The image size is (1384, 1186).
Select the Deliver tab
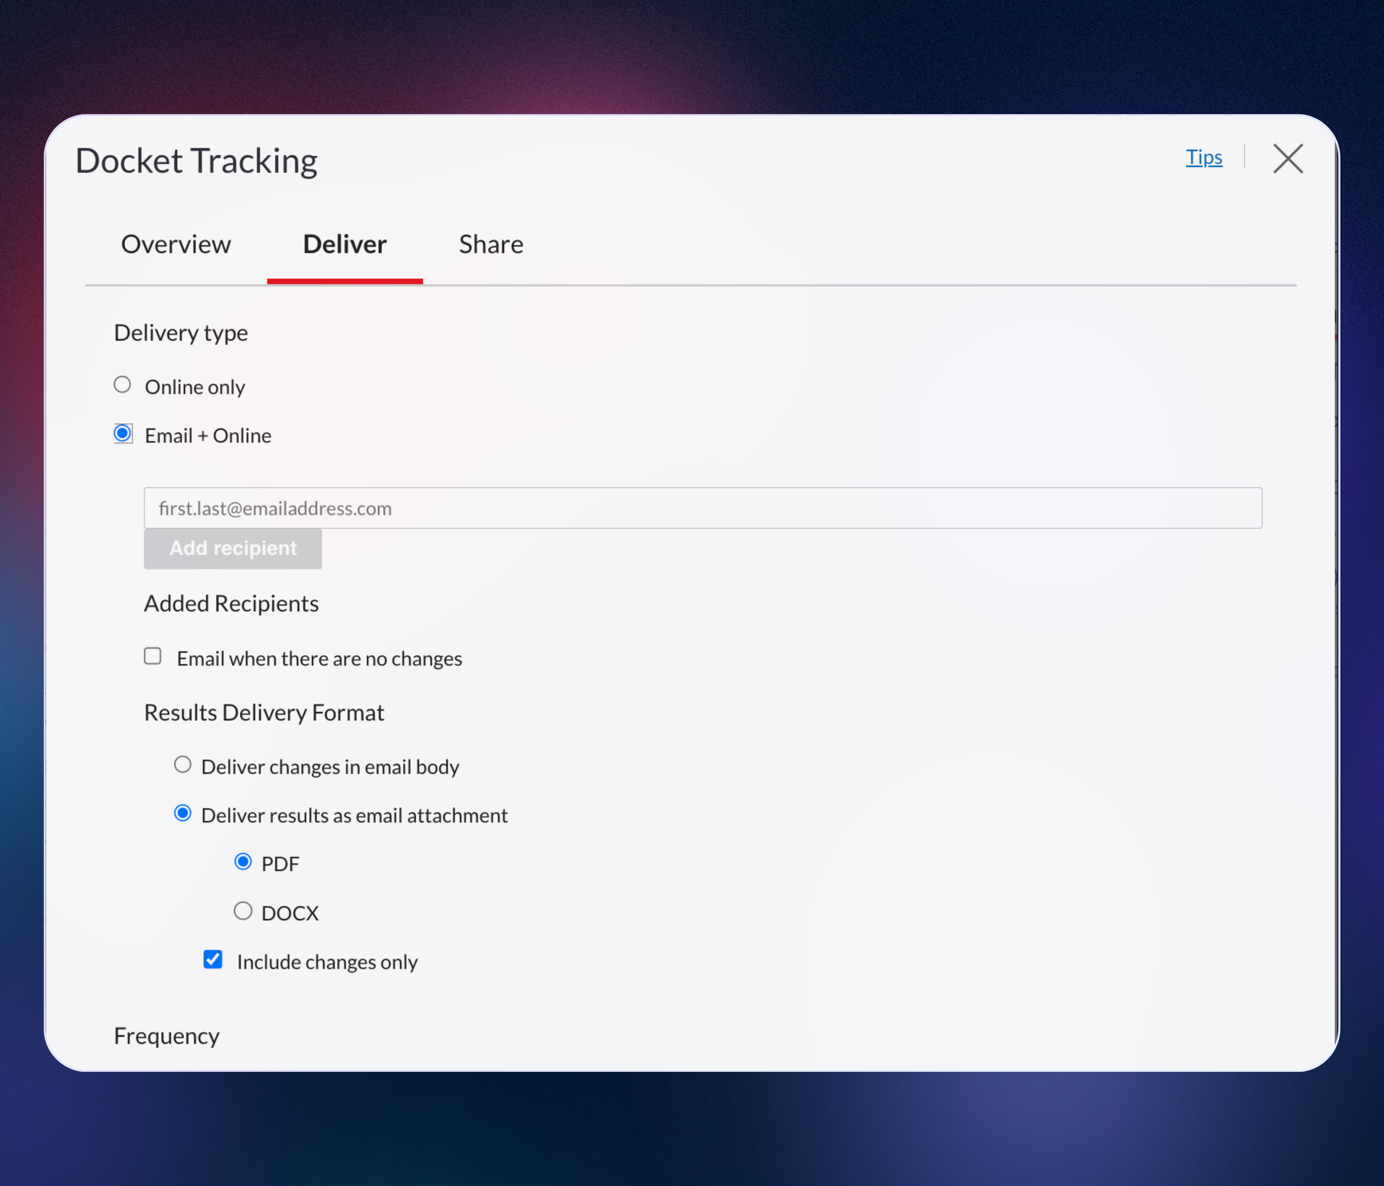tap(345, 244)
